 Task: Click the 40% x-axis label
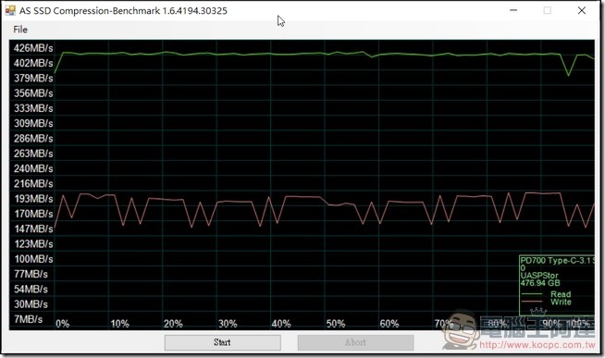(281, 324)
